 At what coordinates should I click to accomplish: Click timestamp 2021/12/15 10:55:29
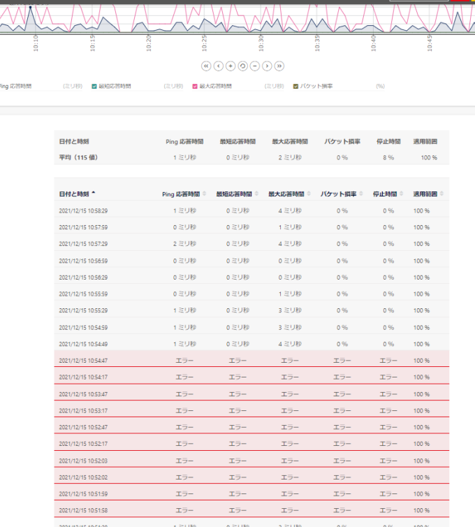coord(83,310)
